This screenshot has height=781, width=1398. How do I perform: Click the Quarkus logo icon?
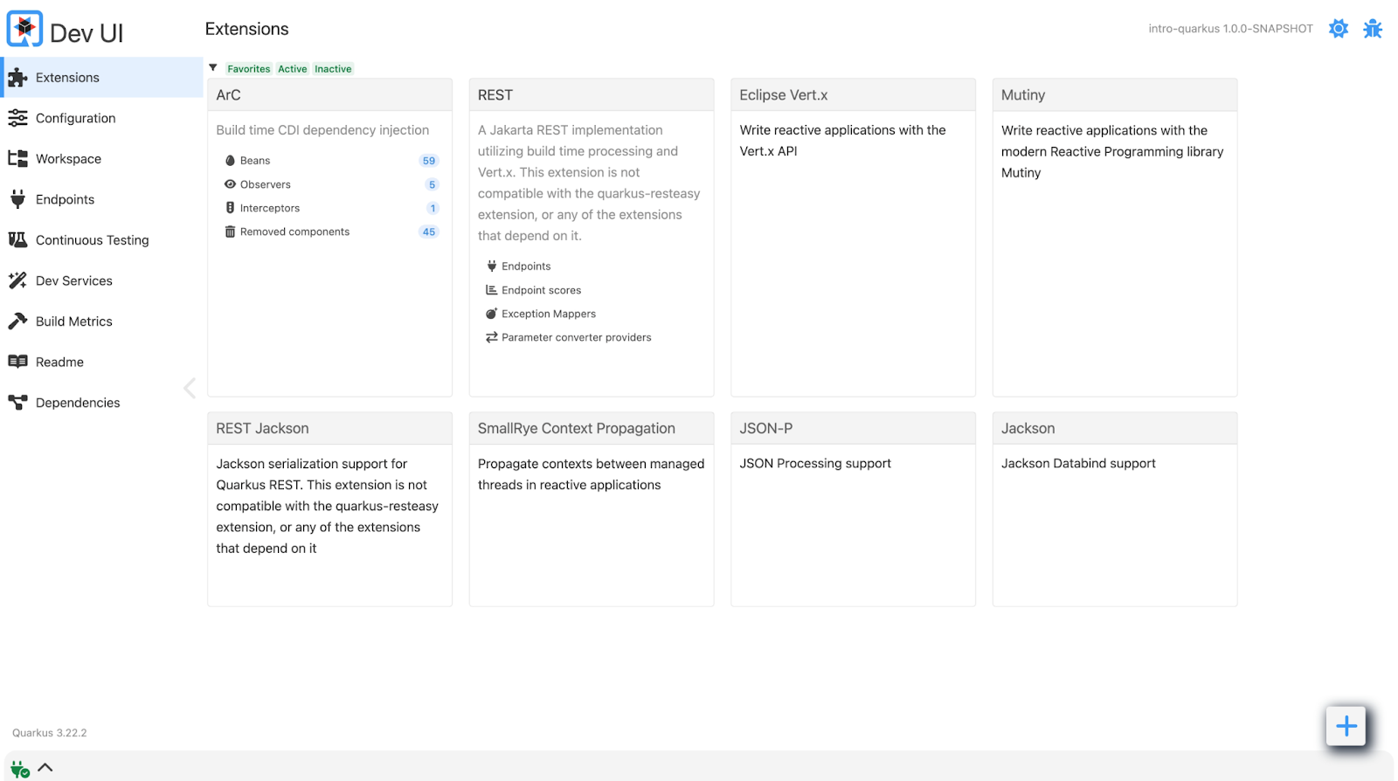(x=24, y=30)
